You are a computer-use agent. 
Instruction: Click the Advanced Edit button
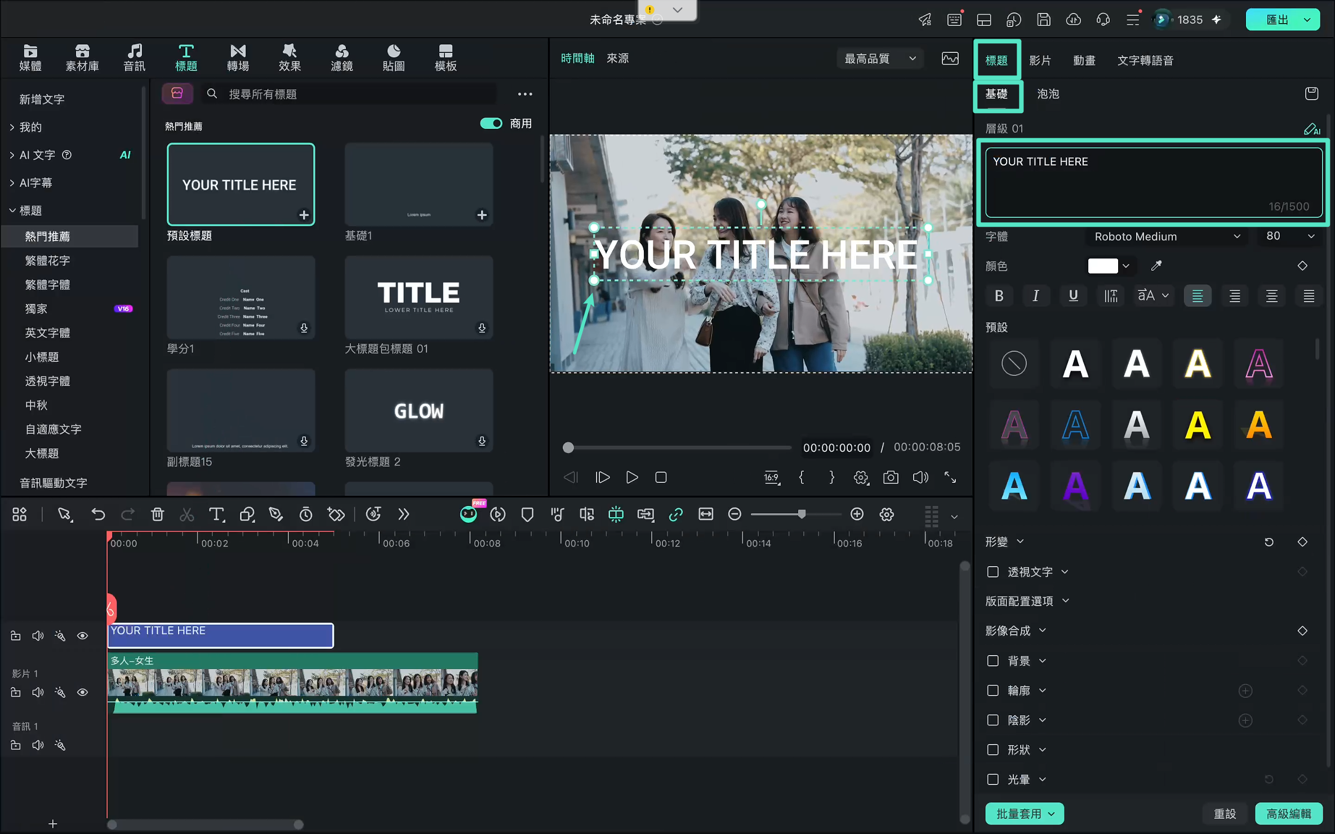pyautogui.click(x=1289, y=814)
